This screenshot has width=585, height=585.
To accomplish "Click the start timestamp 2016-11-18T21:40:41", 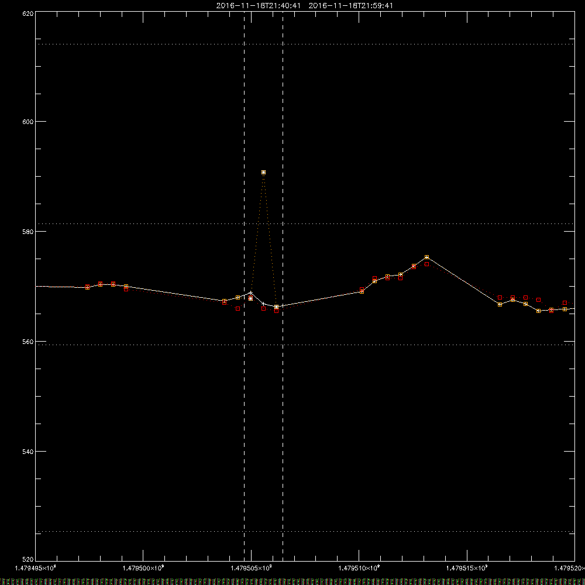I will [x=258, y=6].
